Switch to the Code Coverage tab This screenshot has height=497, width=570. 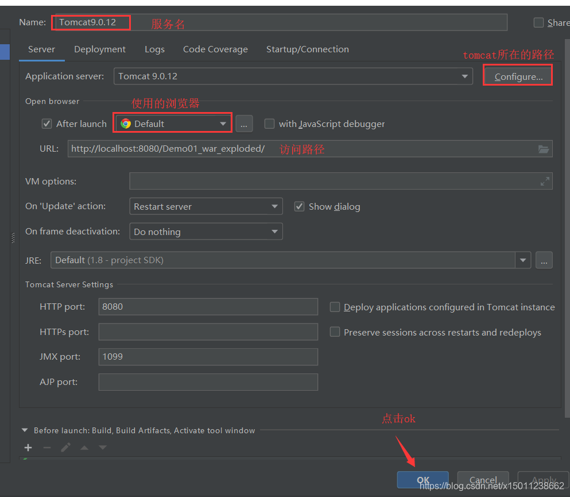tap(215, 49)
